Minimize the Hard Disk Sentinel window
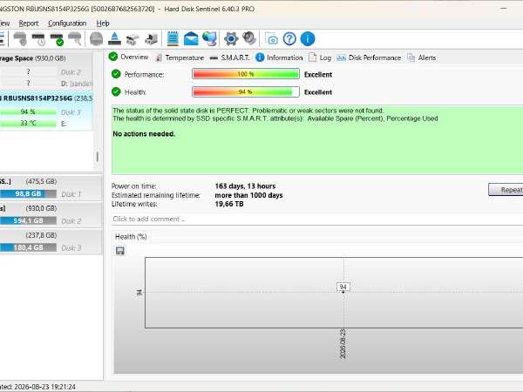Screen dimensions: 523x392 [504, 9]
